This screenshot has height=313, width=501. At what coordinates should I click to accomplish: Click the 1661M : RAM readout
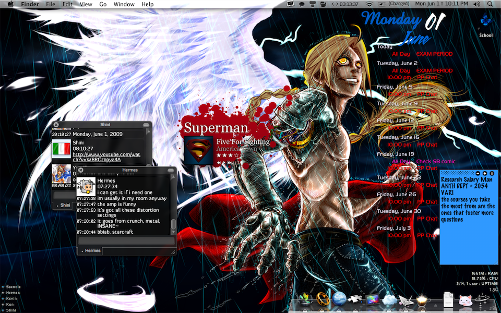485,273
